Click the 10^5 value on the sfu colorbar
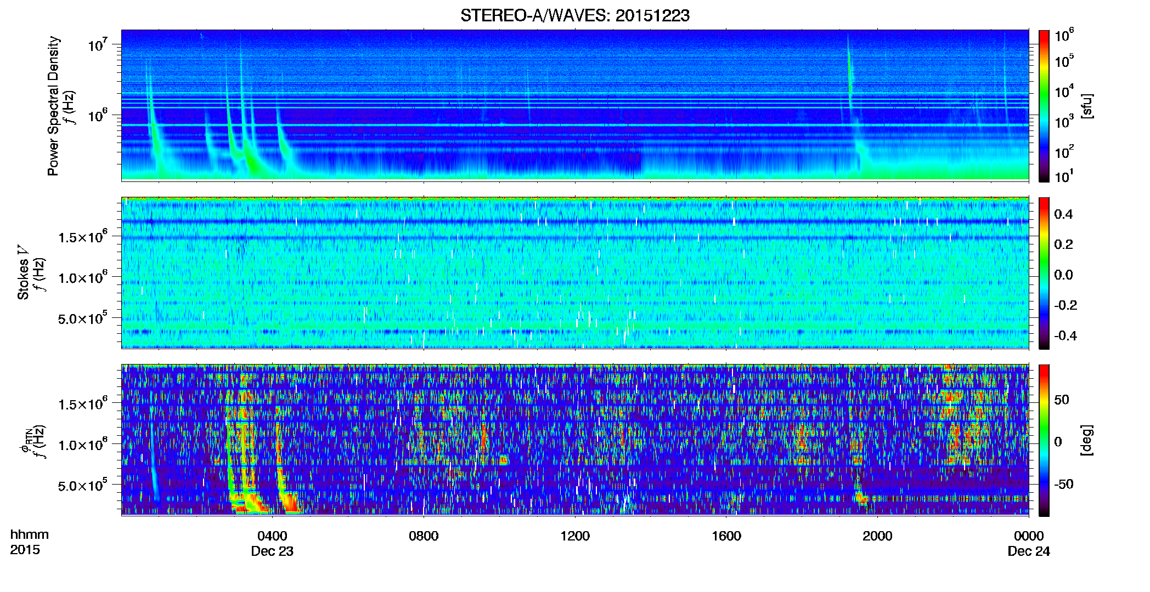Screen dimensions: 1150x592 click(x=1064, y=61)
